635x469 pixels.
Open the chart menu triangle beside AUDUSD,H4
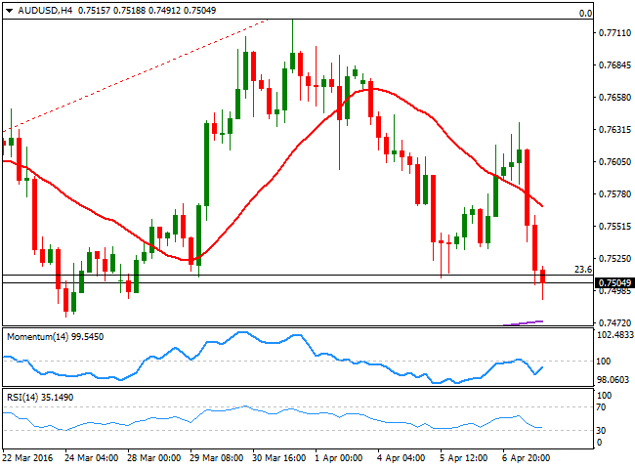tap(9, 11)
